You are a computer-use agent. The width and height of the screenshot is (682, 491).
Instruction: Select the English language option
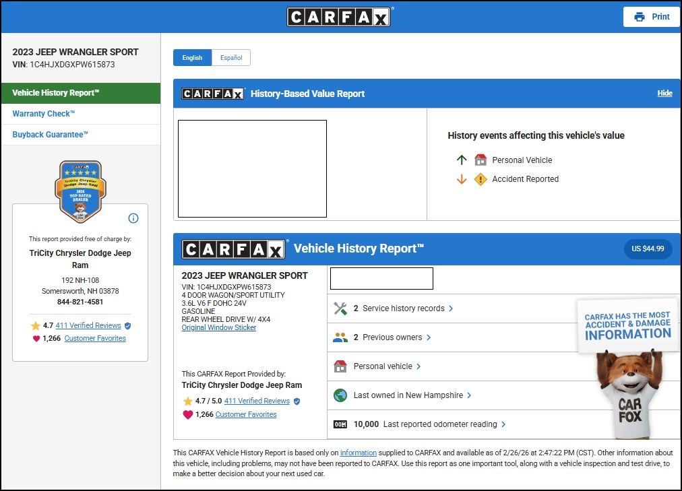[x=192, y=58]
